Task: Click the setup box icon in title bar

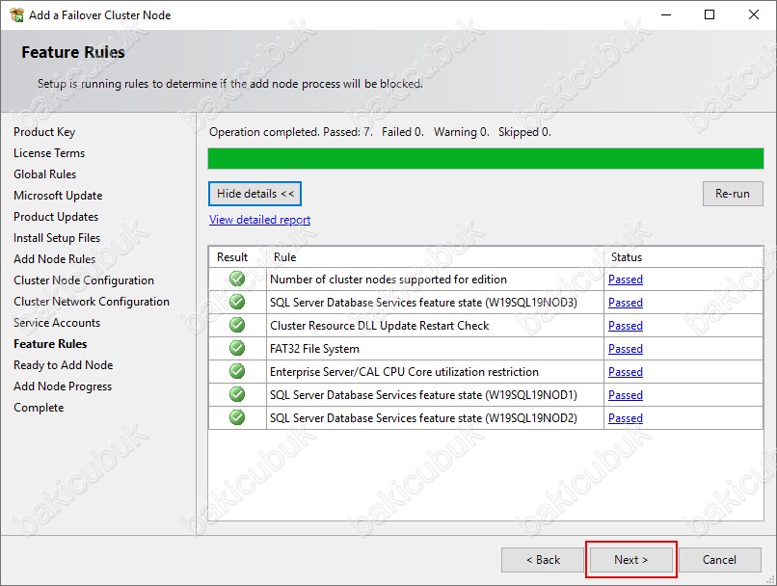Action: click(x=16, y=14)
